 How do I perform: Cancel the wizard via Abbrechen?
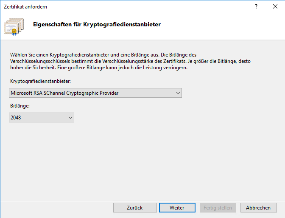tap(258, 207)
